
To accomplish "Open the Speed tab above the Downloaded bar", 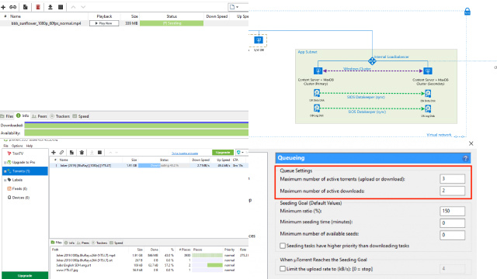I will [81, 116].
